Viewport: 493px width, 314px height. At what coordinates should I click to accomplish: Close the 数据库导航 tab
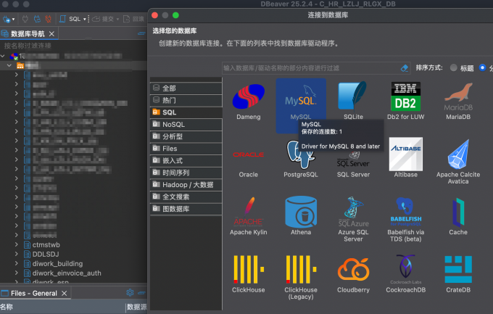click(52, 33)
